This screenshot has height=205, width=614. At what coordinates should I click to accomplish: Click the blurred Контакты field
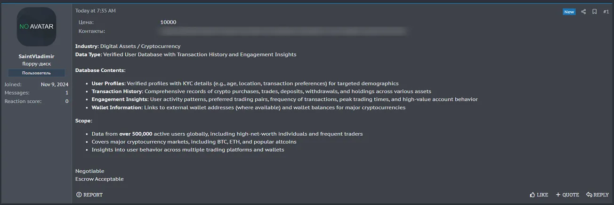click(x=283, y=31)
